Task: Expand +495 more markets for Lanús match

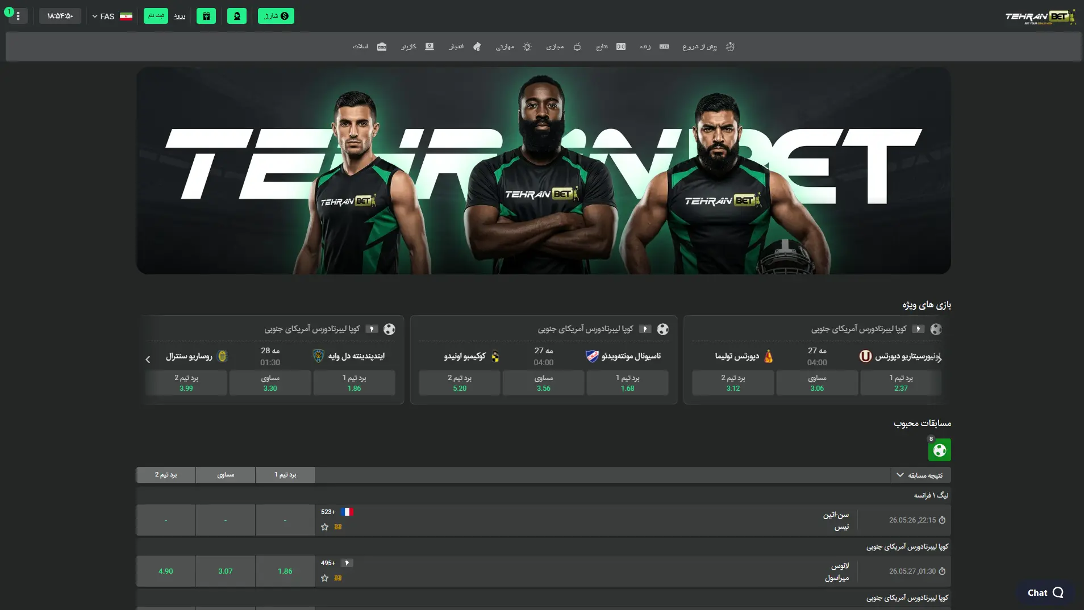Action: click(x=328, y=563)
